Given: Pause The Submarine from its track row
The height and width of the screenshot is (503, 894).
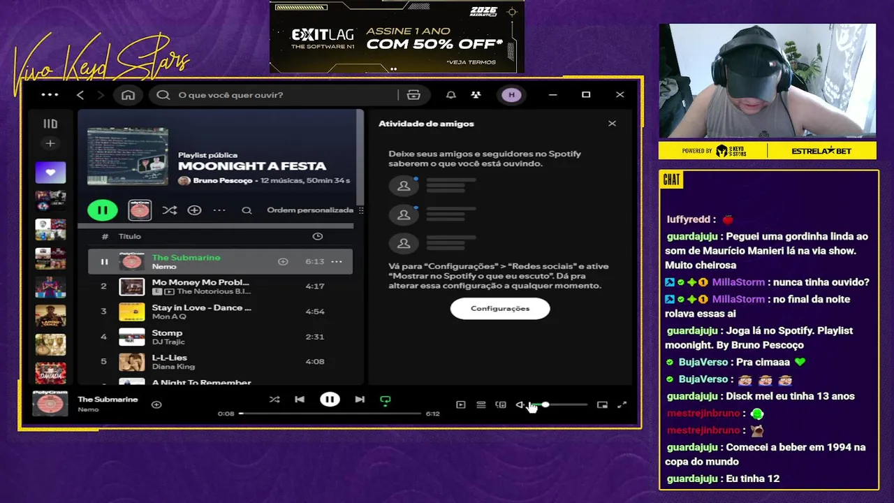Looking at the screenshot, I should pos(104,262).
